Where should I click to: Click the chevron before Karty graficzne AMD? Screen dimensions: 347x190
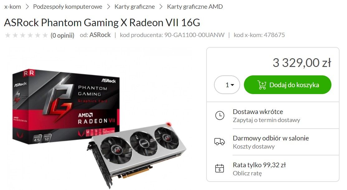coord(161,7)
